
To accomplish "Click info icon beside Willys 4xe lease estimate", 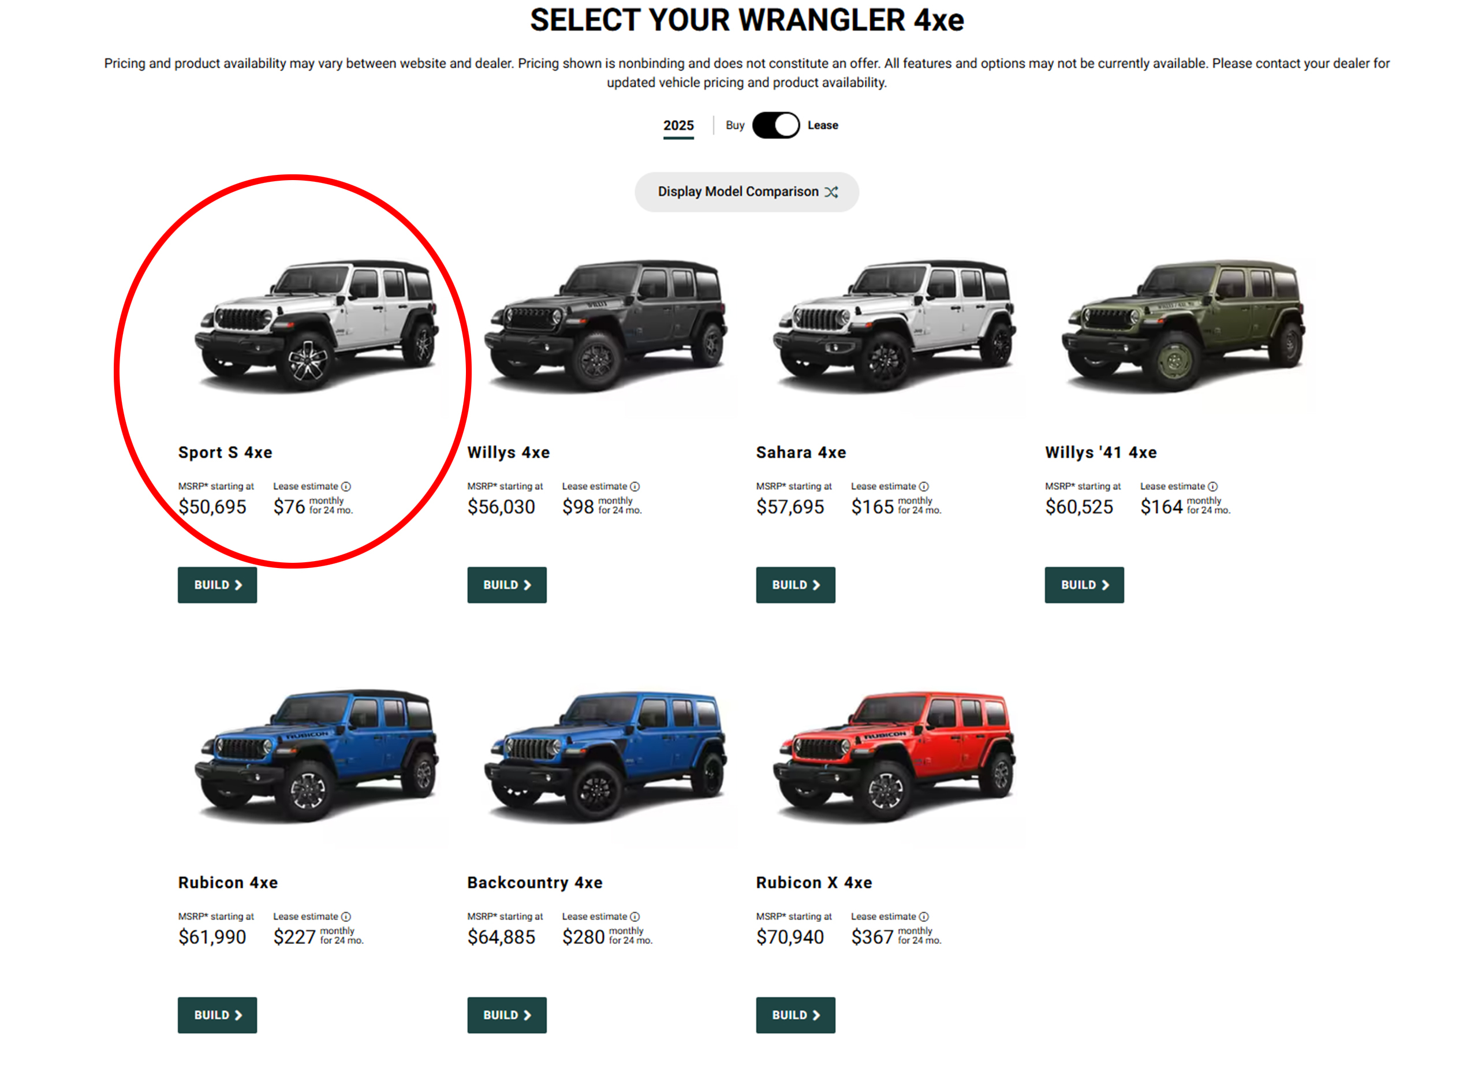I will 635,487.
